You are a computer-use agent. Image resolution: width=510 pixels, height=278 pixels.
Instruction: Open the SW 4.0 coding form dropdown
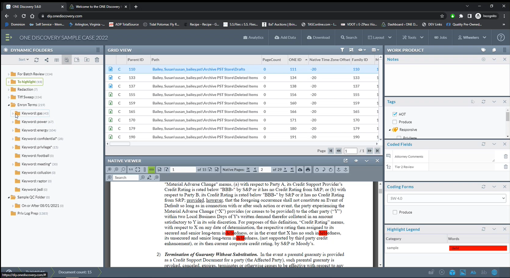[446, 198]
